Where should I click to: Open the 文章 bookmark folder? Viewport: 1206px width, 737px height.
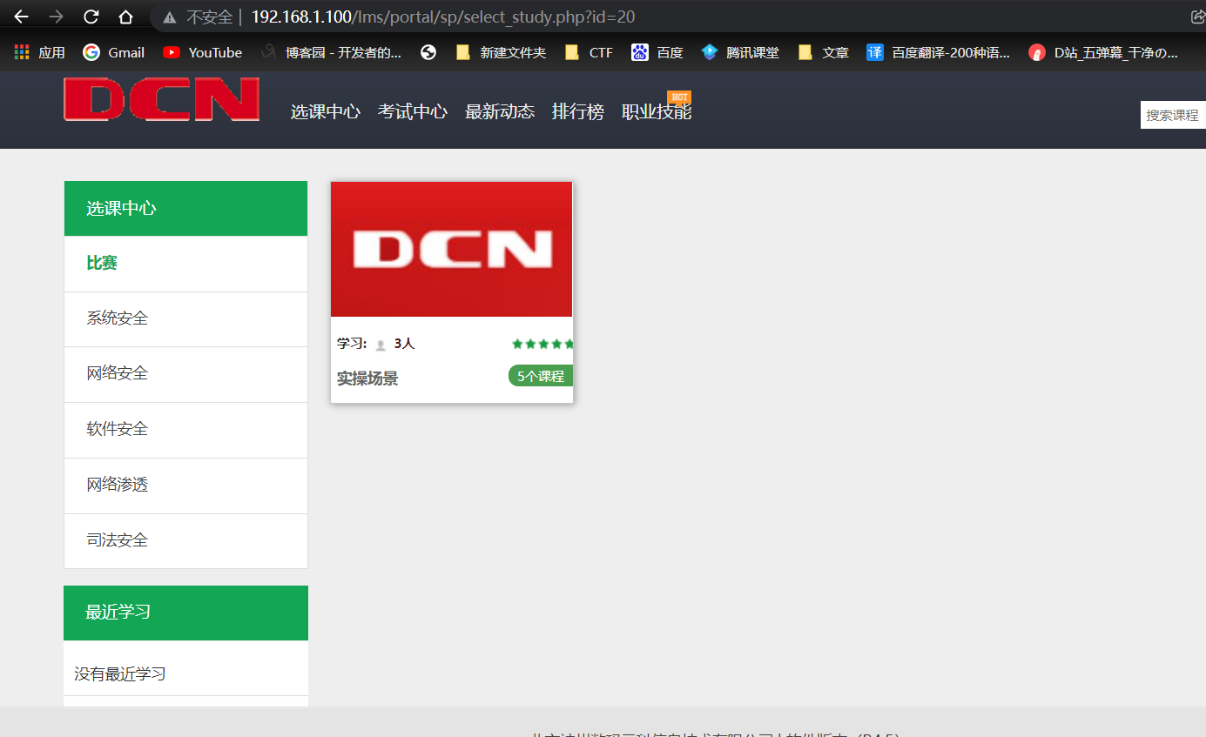(x=823, y=52)
